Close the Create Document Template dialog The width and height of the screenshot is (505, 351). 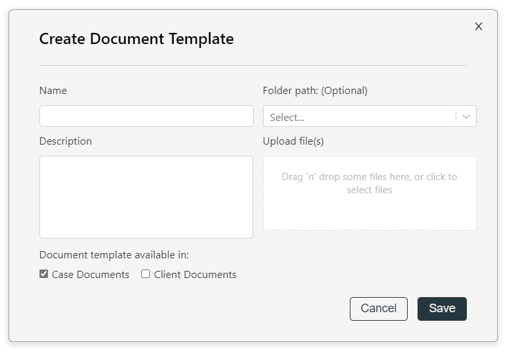click(x=479, y=26)
